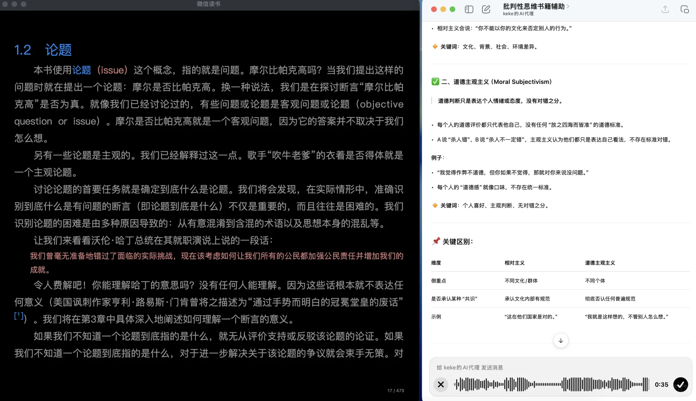Open footnote [1] link in book text
This screenshot has width=696, height=401.
[19, 315]
